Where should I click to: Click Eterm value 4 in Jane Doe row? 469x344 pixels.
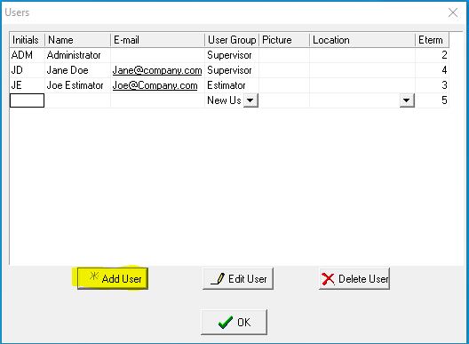[433, 70]
